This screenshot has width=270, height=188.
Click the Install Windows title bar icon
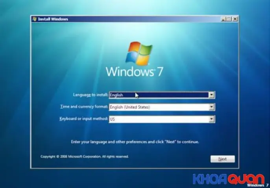(35, 19)
